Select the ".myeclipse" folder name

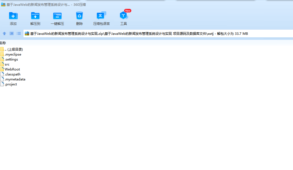(x=13, y=54)
